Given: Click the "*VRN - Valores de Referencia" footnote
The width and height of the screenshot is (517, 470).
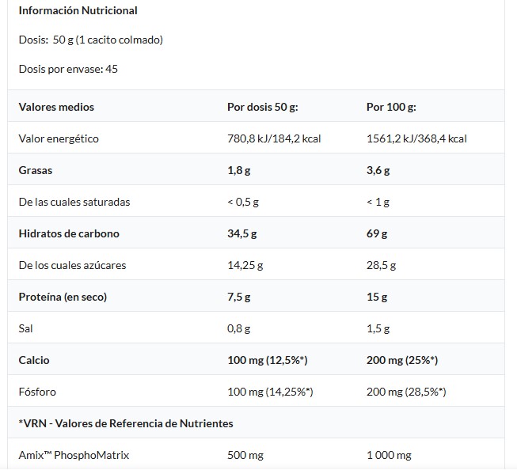Looking at the screenshot, I should click(x=126, y=423).
